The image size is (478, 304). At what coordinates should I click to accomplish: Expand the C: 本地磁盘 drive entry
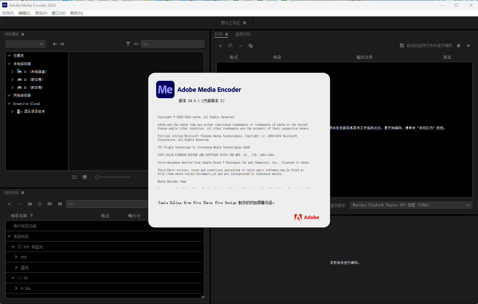[12, 71]
